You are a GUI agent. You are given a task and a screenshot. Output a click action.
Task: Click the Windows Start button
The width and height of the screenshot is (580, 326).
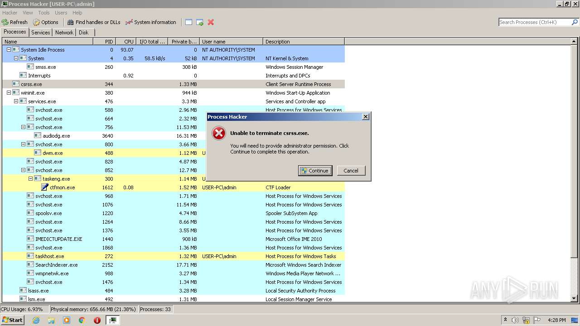tap(12, 320)
